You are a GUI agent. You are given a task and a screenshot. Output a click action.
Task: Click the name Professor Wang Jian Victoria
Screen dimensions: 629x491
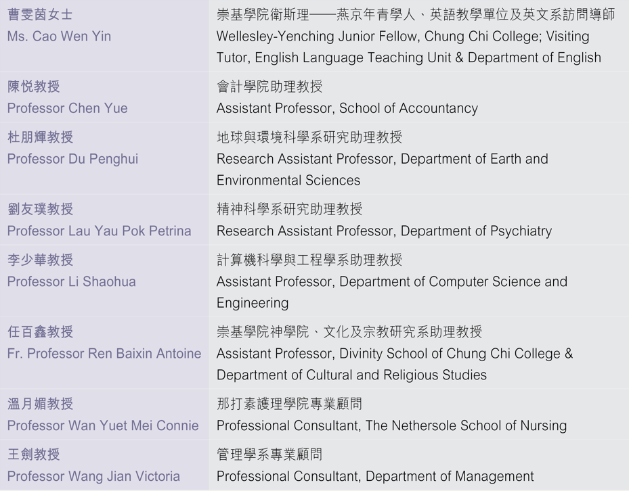click(93, 476)
